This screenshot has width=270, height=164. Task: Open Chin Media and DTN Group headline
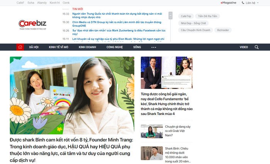point(117,24)
